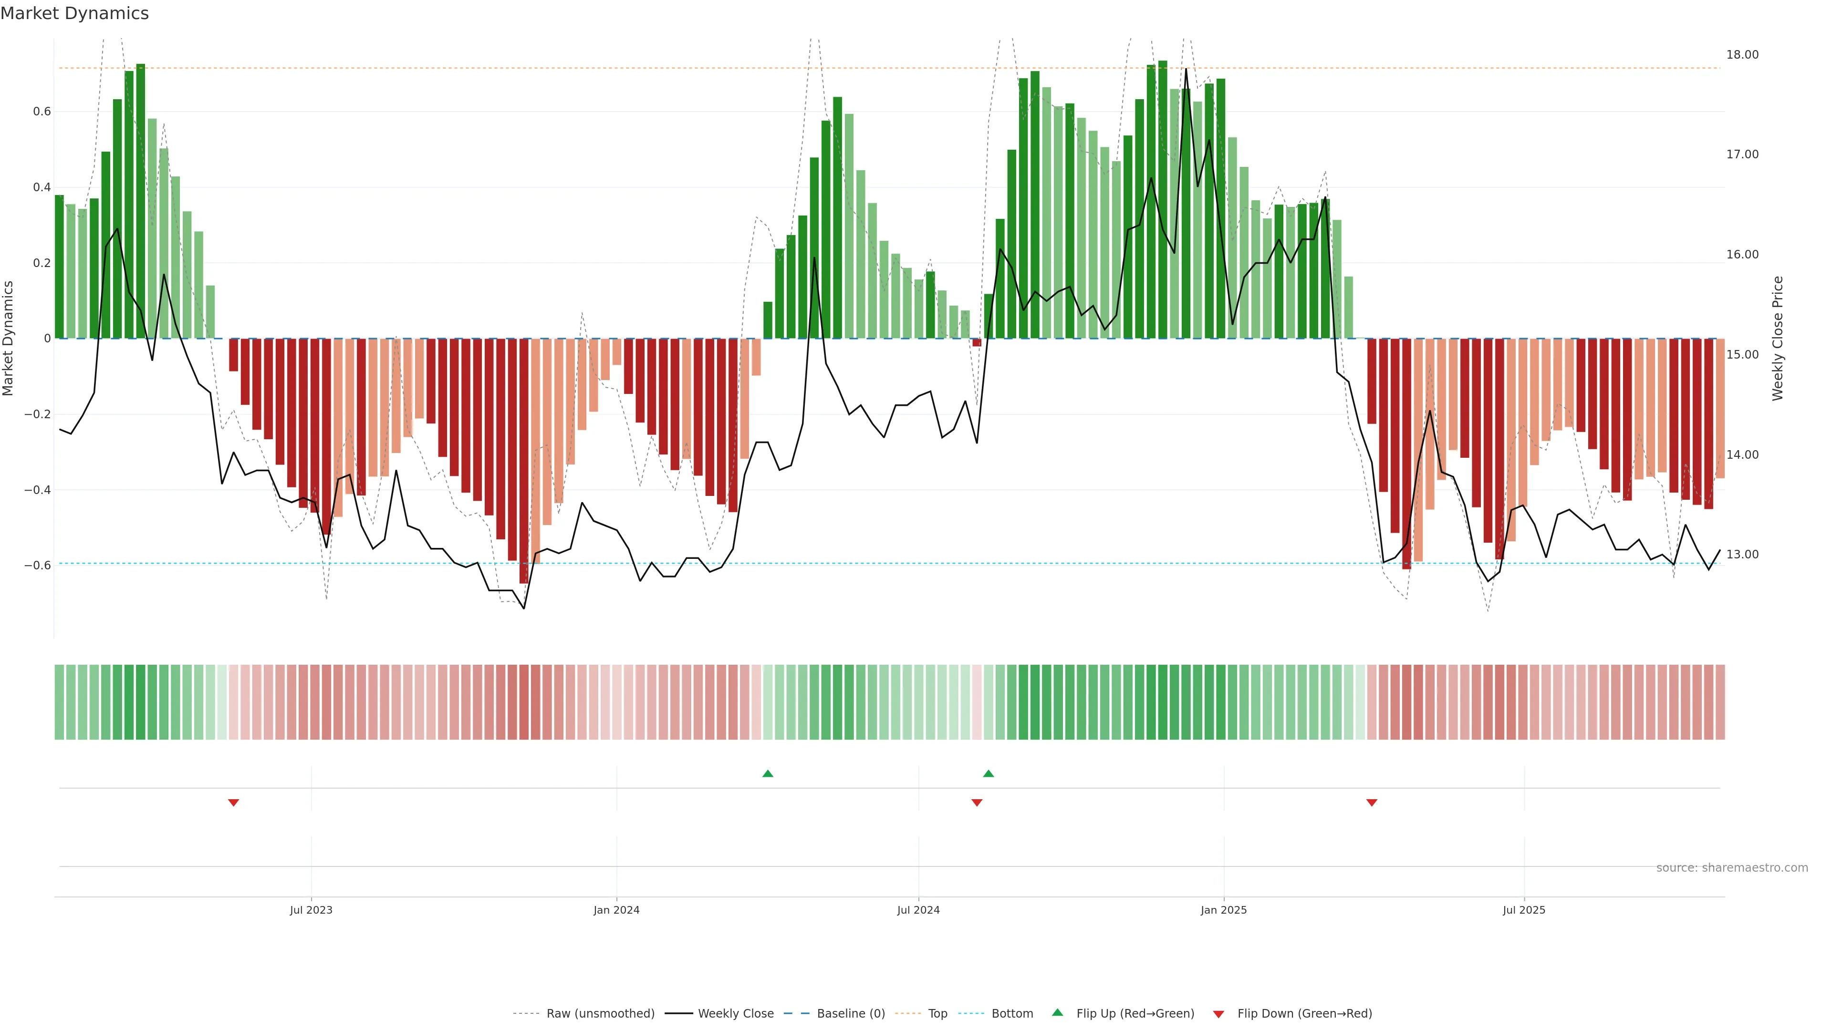This screenshot has height=1030, width=1832.
Task: Click the Jul 2023 x-axis label
Action: click(311, 910)
